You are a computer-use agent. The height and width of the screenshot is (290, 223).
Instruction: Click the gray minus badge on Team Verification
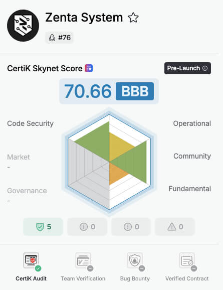coord(90,268)
